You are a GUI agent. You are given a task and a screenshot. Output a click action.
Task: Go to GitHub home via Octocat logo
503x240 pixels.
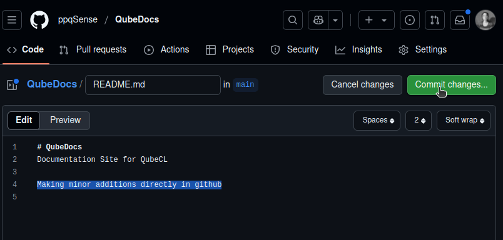(39, 20)
